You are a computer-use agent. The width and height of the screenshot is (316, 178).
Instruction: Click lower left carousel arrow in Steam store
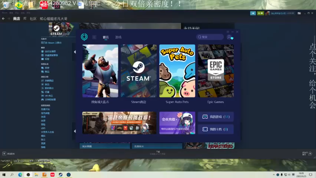coord(75,131)
